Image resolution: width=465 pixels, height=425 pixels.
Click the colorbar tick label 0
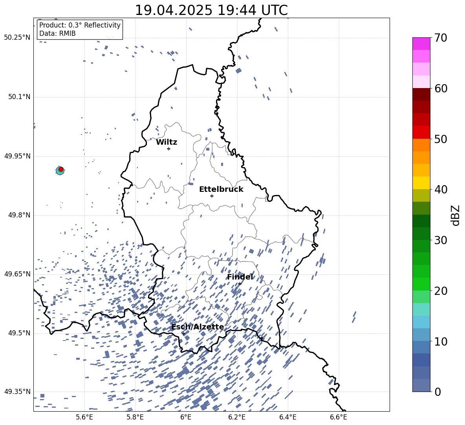tap(438, 392)
